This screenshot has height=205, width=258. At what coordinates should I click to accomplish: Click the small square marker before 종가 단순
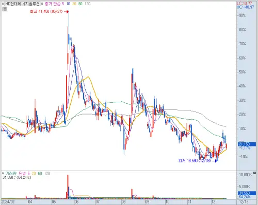[x=42, y=4]
